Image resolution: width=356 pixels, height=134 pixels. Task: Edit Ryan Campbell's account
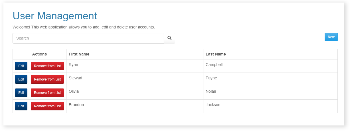tap(21, 66)
